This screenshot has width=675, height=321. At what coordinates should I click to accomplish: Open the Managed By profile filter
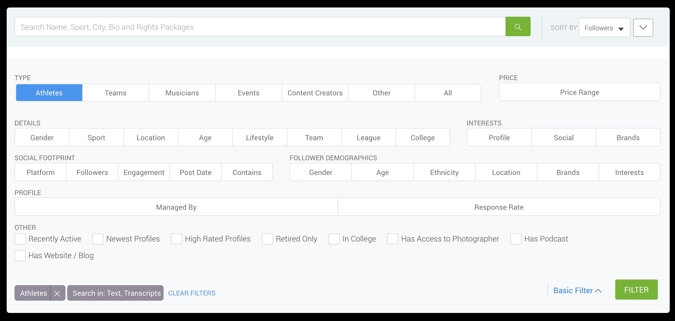pyautogui.click(x=176, y=207)
